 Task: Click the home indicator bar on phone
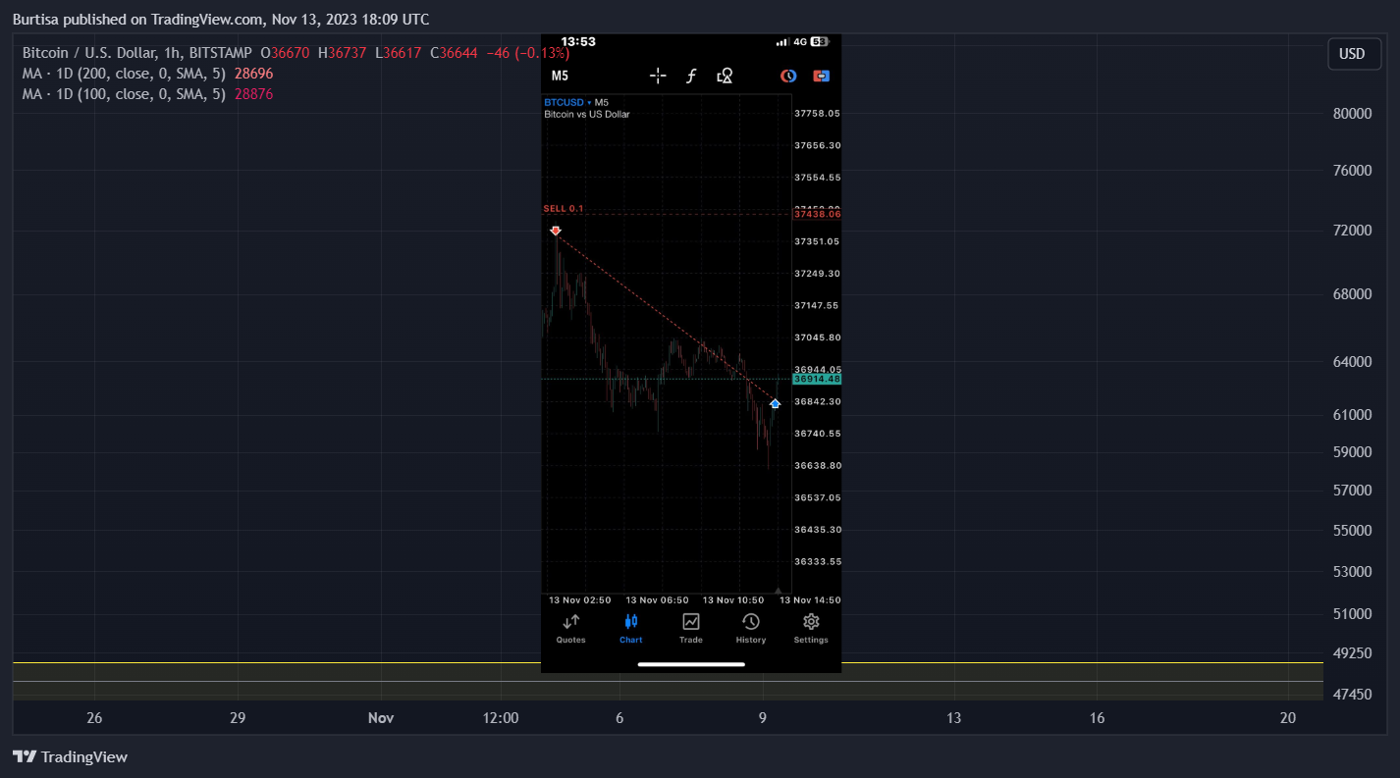(x=691, y=664)
